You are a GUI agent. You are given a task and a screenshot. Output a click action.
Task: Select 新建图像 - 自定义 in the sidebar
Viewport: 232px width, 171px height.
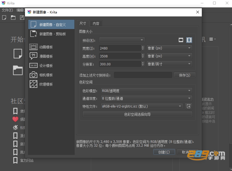pyautogui.click(x=51, y=24)
